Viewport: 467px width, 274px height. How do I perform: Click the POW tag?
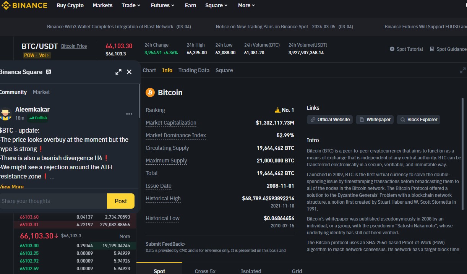(29, 55)
